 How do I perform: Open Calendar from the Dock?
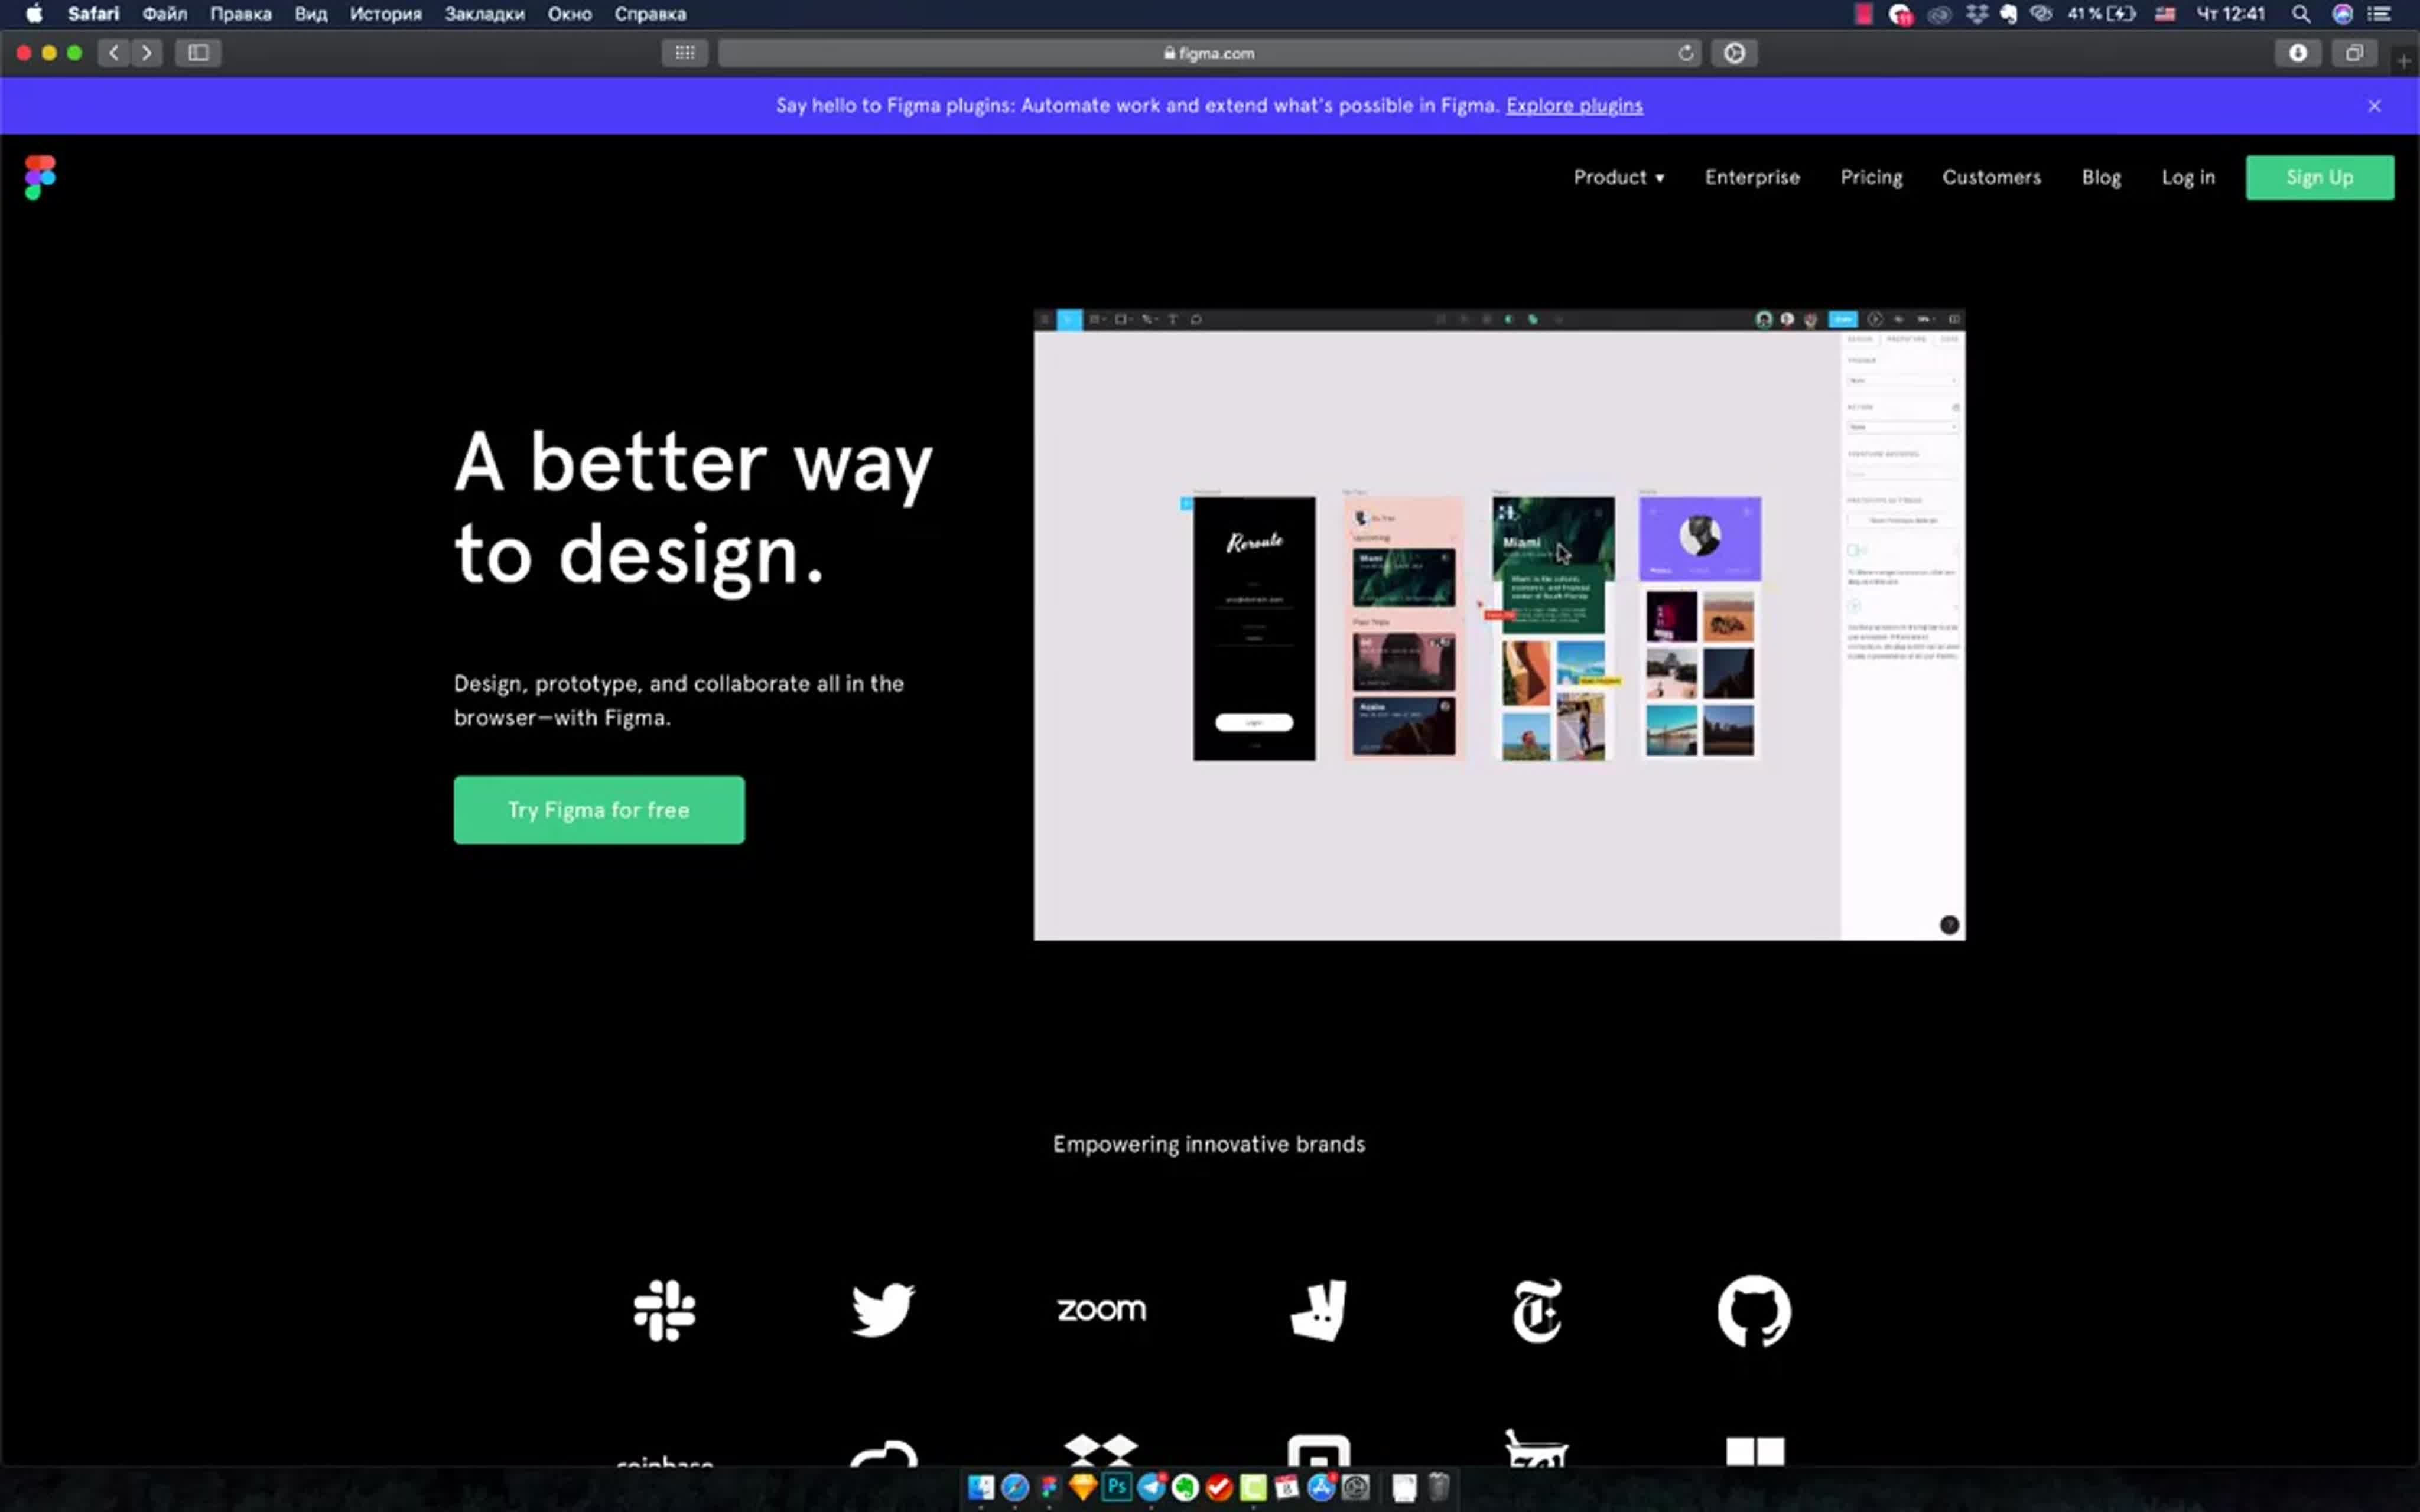tap(1287, 1488)
